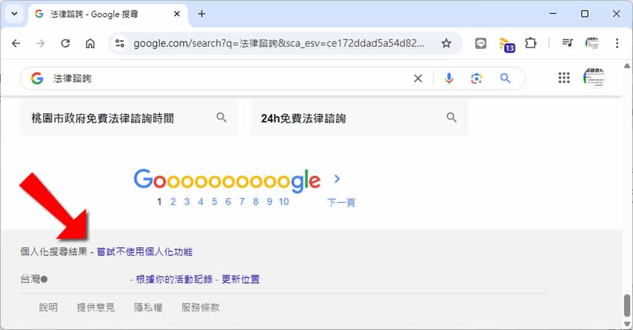Click the 下一頁 next page link
The image size is (633, 330).
click(341, 202)
